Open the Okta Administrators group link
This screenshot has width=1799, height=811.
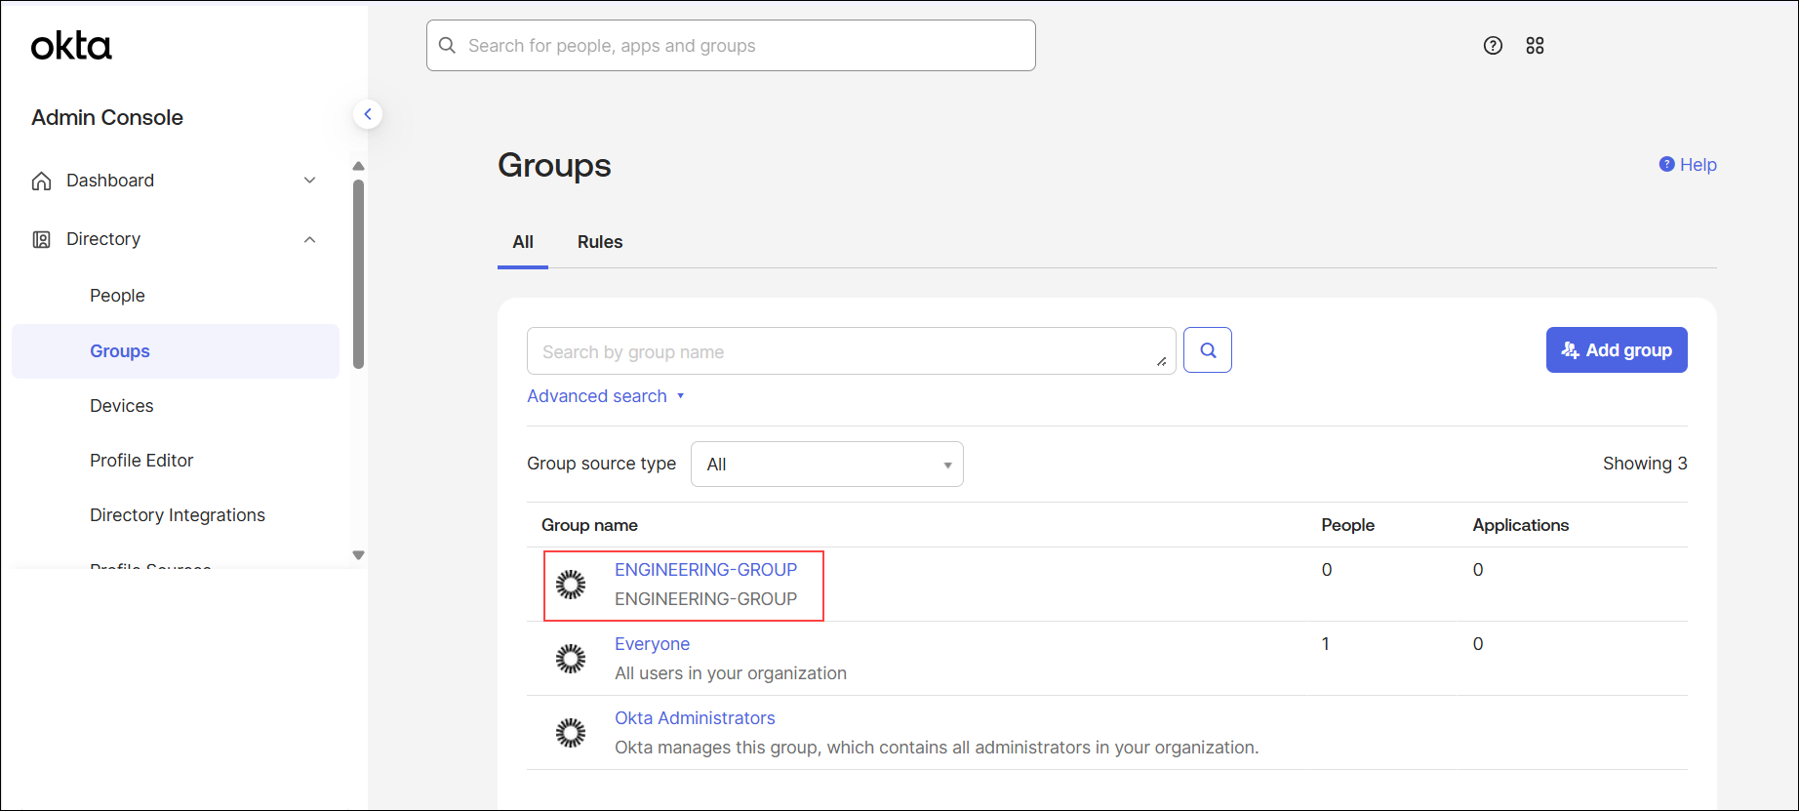point(695,718)
